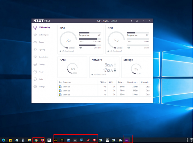Sort processes by the CPU column

coord(103,82)
